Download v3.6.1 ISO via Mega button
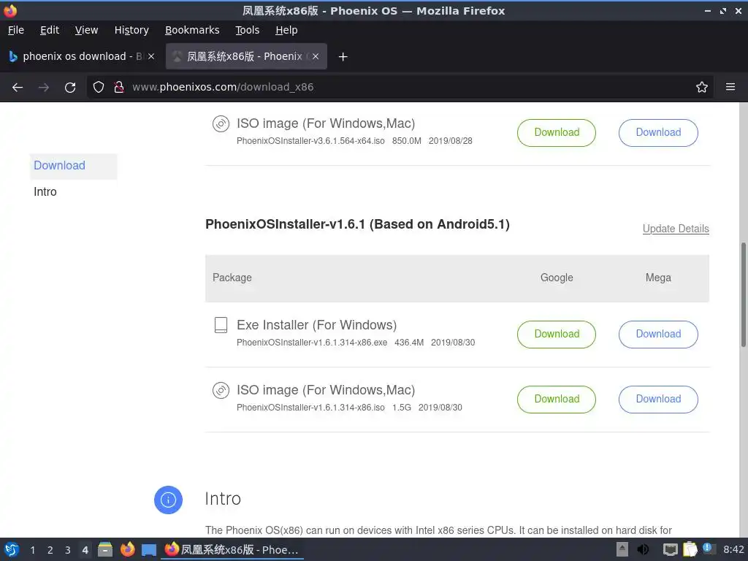Screen dimensions: 748x561 658,133
